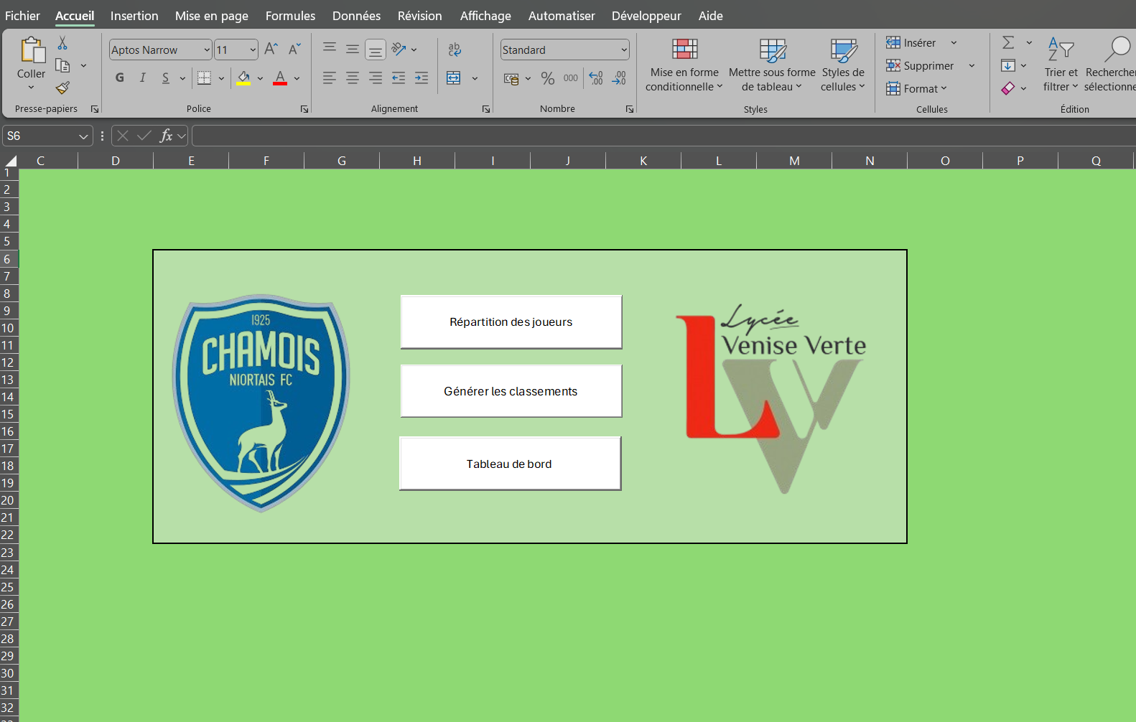This screenshot has height=722, width=1136.
Task: Open the Formules ribbon tab
Action: pyautogui.click(x=290, y=16)
